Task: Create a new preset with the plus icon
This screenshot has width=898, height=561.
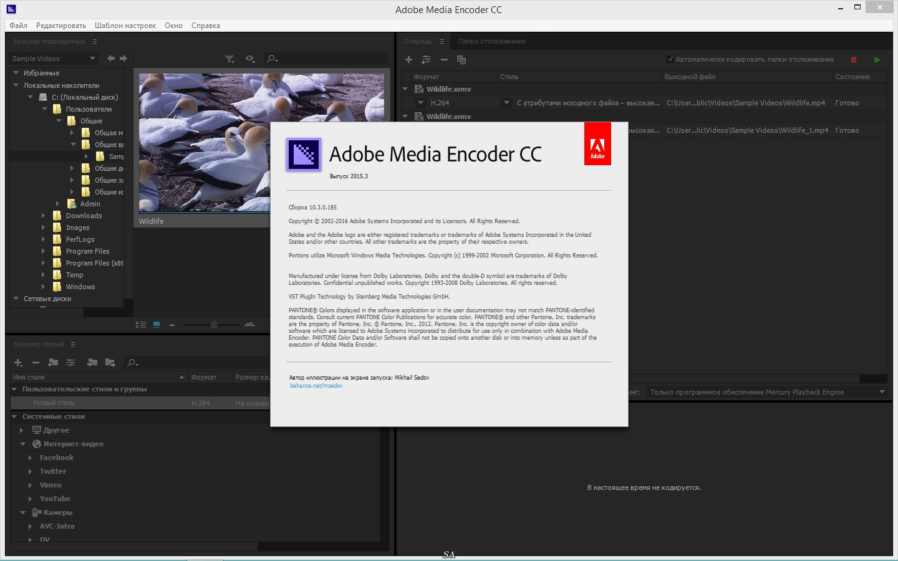Action: pyautogui.click(x=19, y=363)
